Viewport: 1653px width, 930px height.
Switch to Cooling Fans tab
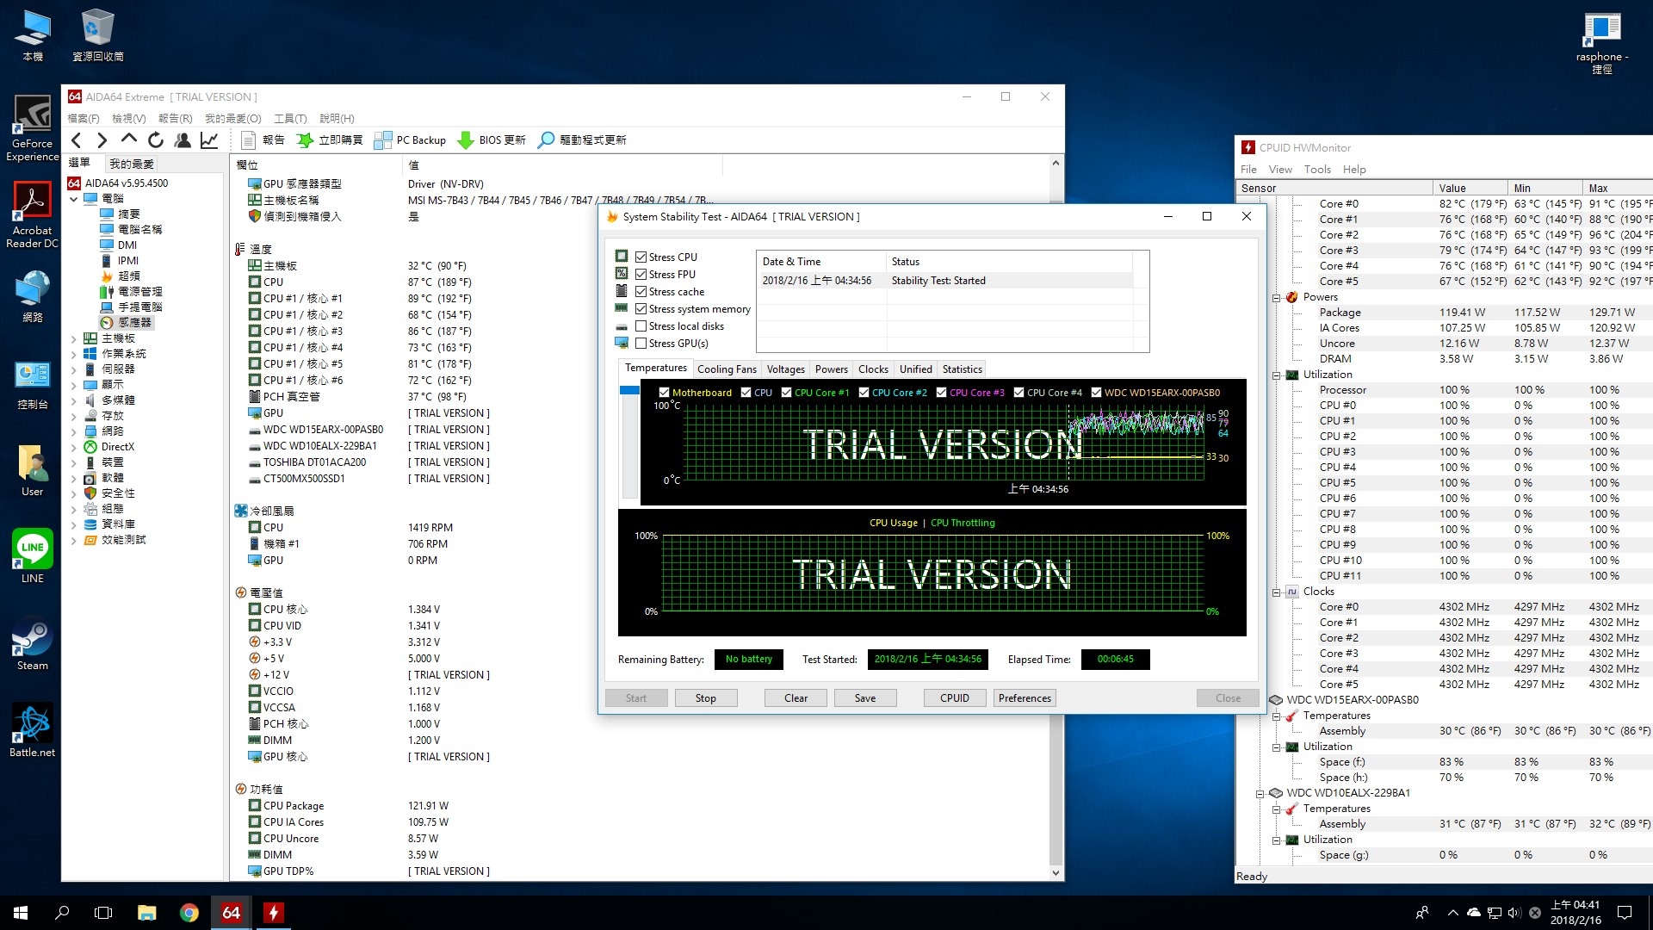point(727,369)
